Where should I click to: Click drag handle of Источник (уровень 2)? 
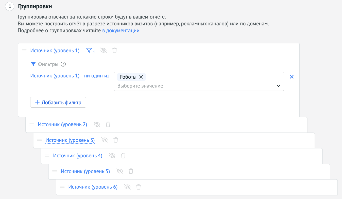click(32, 124)
